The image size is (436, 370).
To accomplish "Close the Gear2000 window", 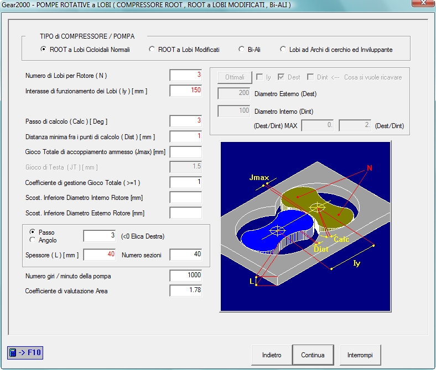I will pos(423,3).
